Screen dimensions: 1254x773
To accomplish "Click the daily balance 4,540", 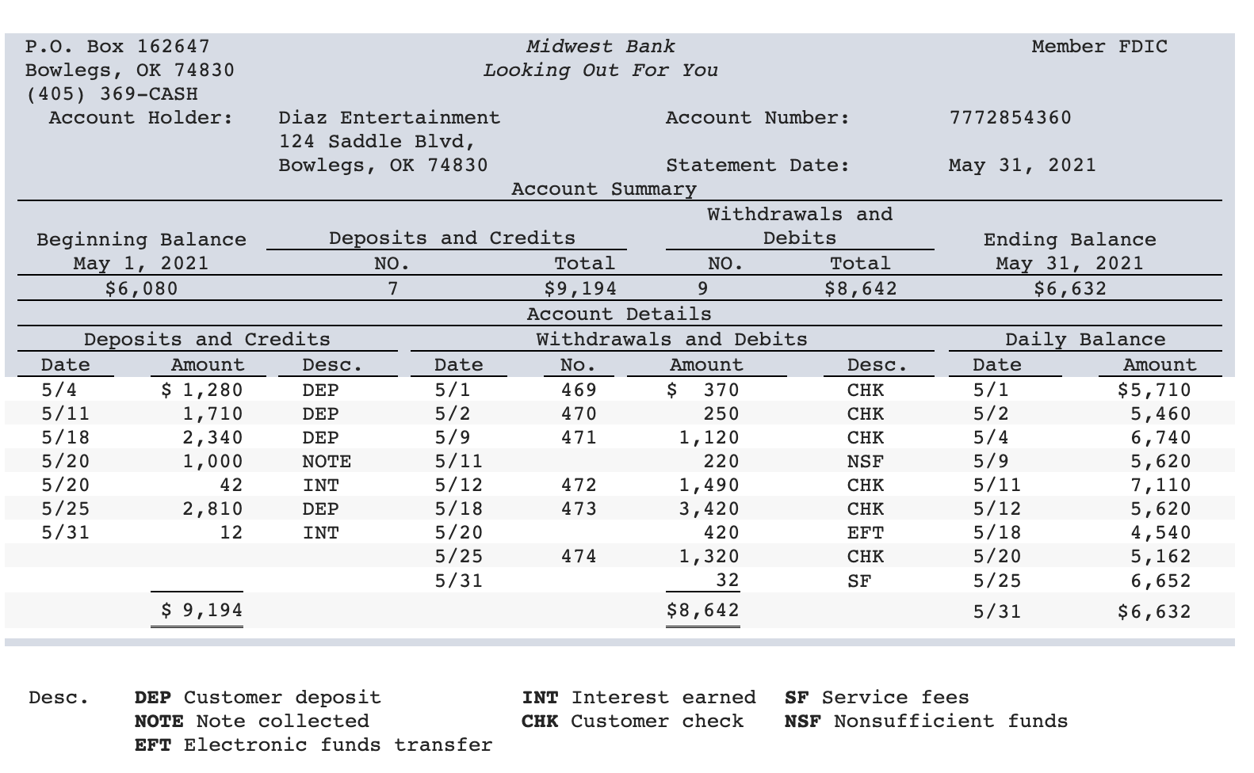I will coord(1160,533).
